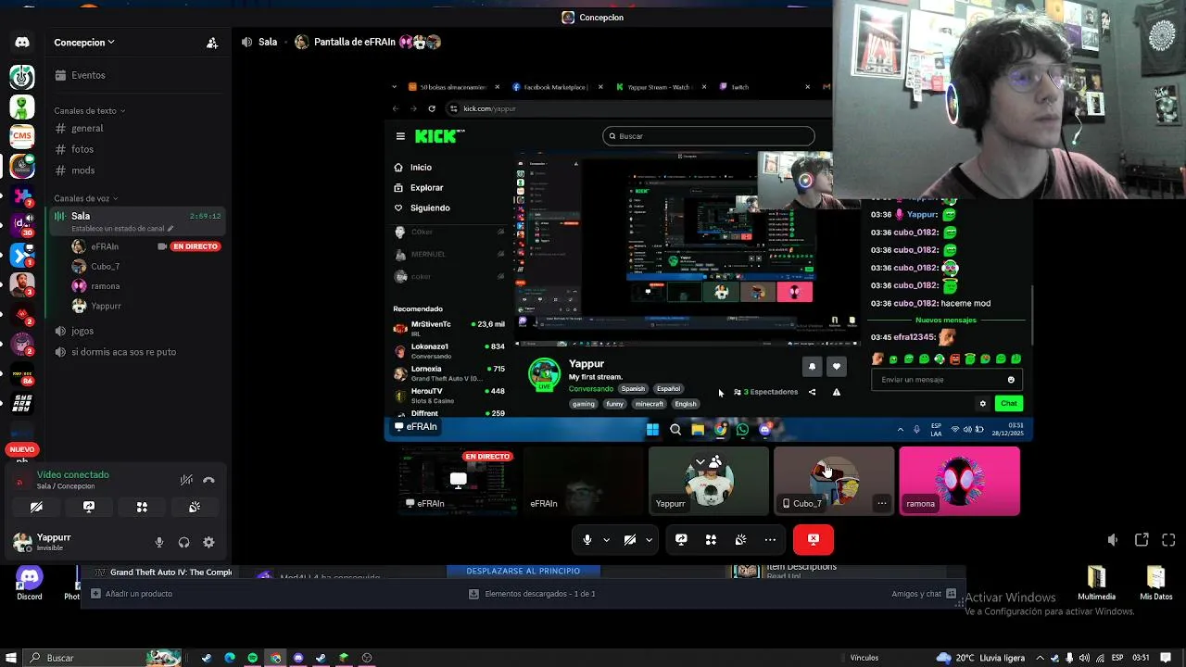Open Multimedia desktop folder
Viewport: 1186px width, 667px height.
point(1096,584)
